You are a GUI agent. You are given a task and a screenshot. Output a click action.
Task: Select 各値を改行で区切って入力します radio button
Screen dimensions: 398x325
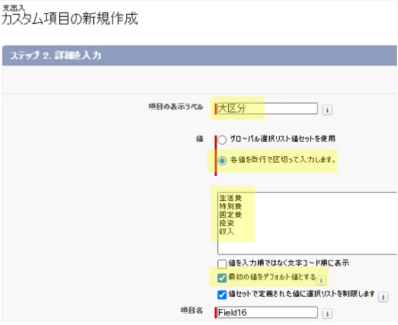tap(222, 161)
